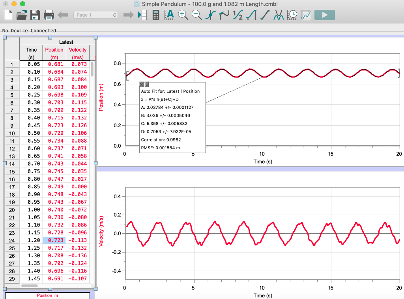Click the Velocity (m/s) y-axis label
The width and height of the screenshot is (404, 299).
click(x=101, y=231)
